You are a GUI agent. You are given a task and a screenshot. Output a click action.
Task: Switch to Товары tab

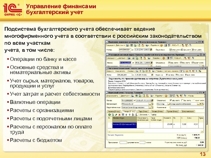click(x=129, y=111)
